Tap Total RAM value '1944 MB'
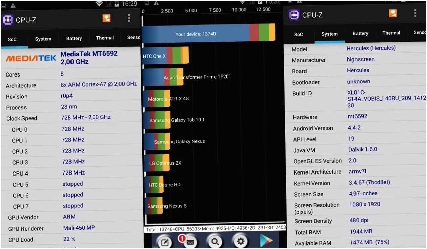Image resolution: width=427 pixels, height=249 pixels. tap(361, 232)
